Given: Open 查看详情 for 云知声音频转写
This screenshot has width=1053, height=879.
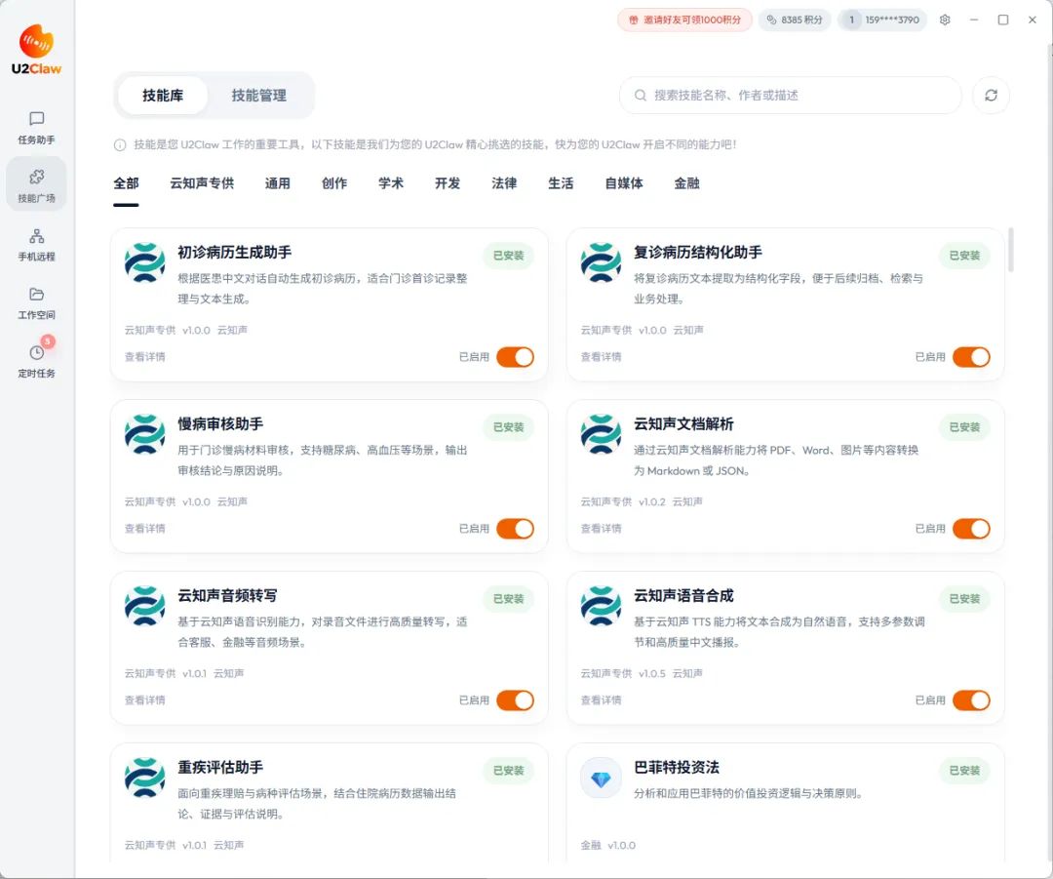Looking at the screenshot, I should pos(144,700).
